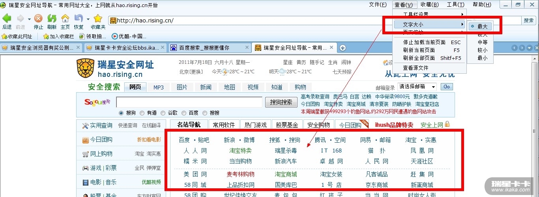The height and width of the screenshot is (197, 539).
Task: Select 刷新全部页面 menu entry
Action: (x=430, y=58)
